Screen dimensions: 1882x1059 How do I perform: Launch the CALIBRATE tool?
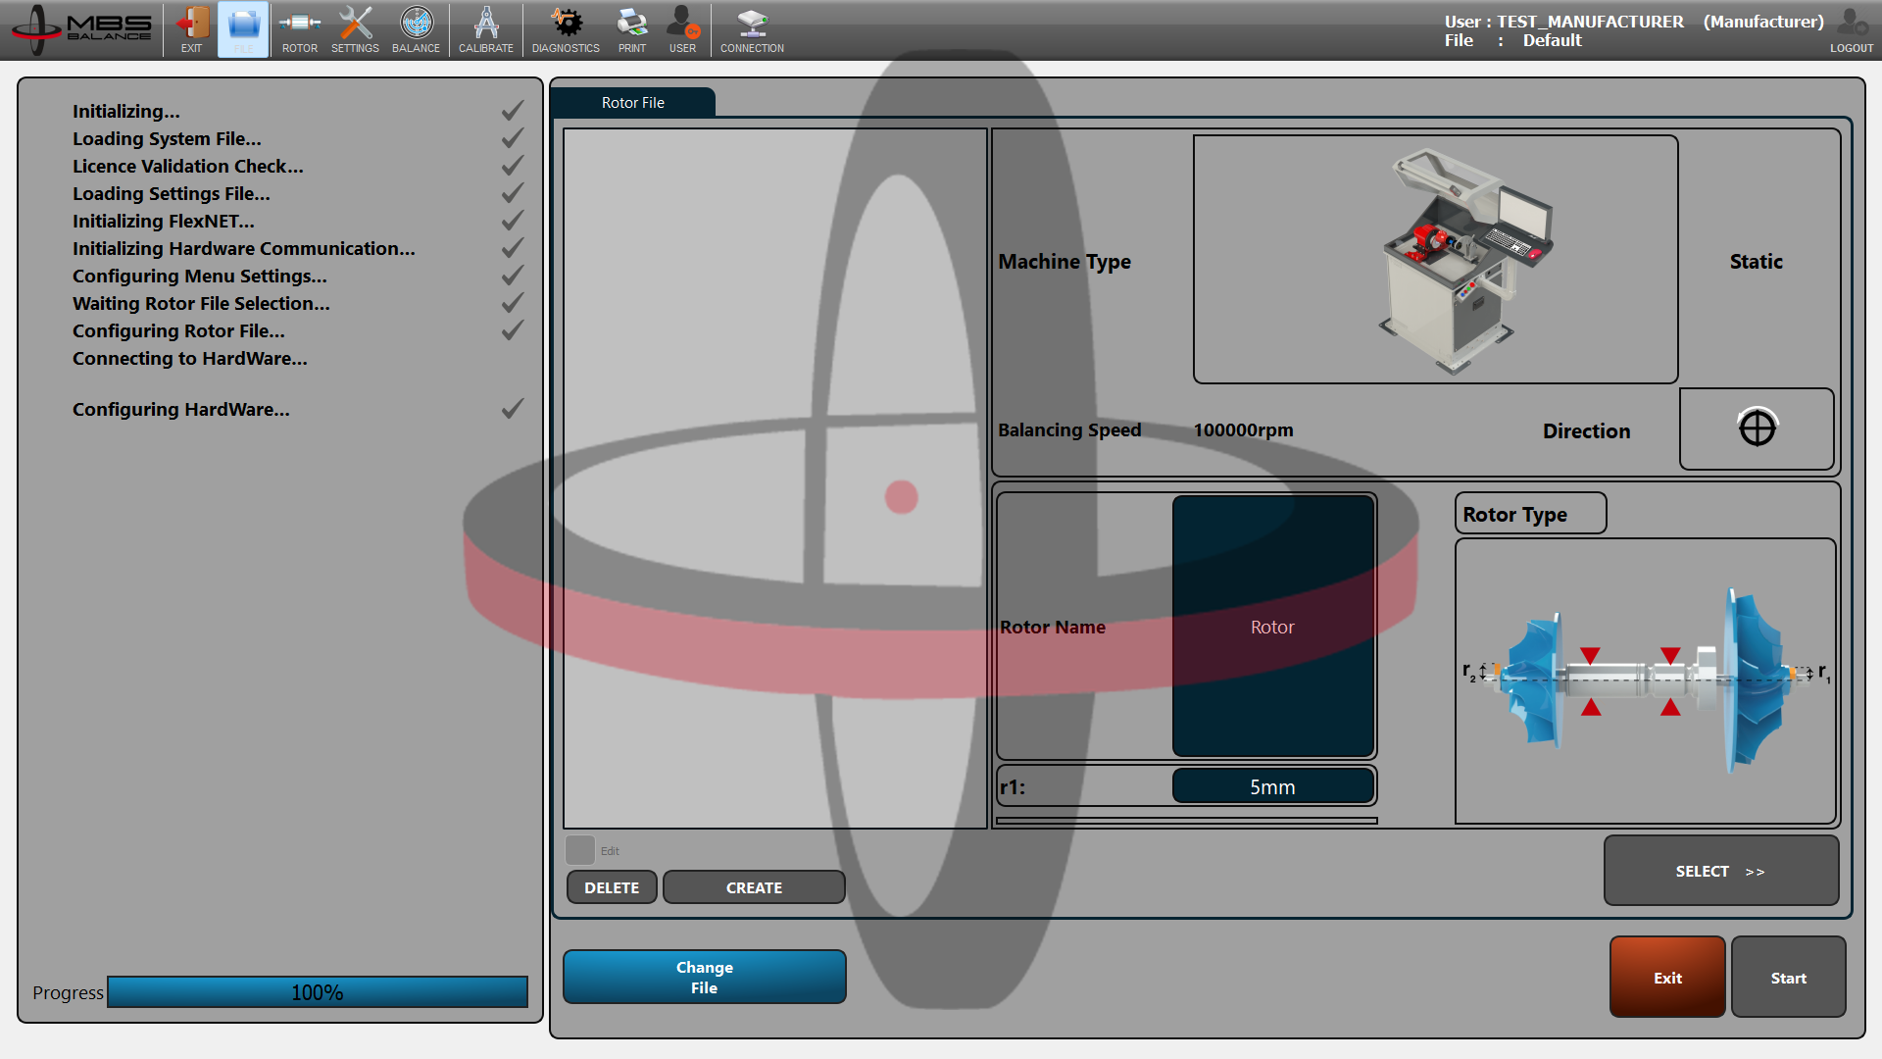click(485, 29)
